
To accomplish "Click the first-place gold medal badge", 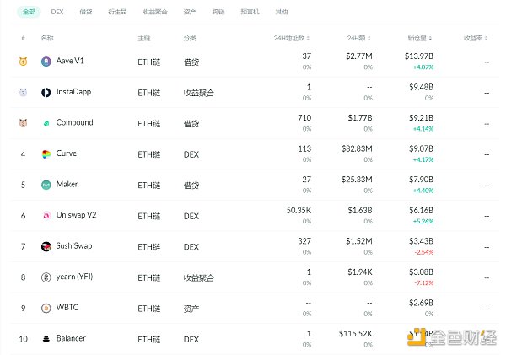I will 23,62.
